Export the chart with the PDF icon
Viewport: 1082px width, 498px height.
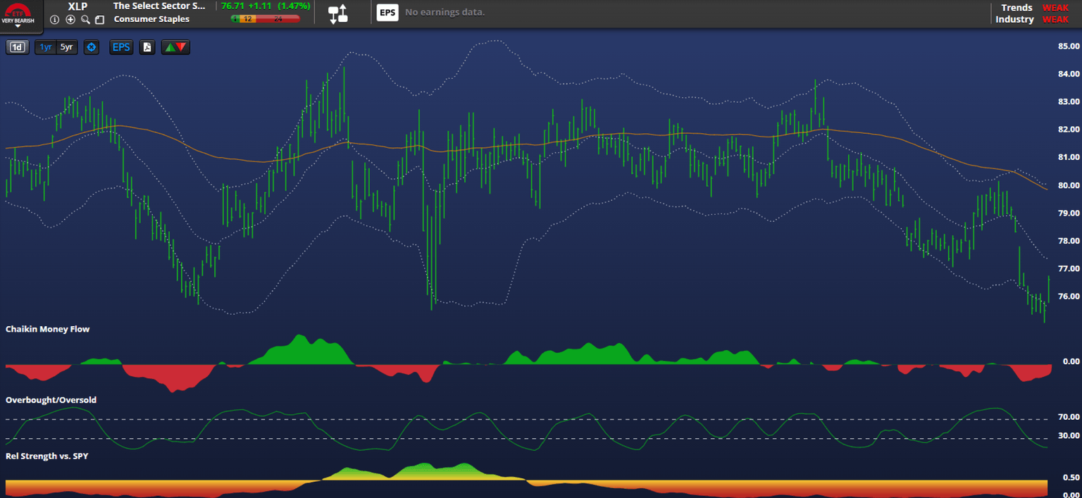pyautogui.click(x=147, y=47)
